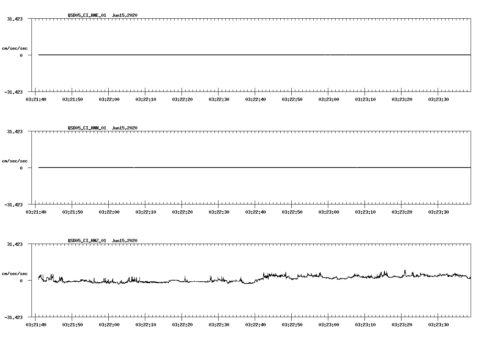Click the 03:22:50 time label on HNZ plot
This screenshot has width=497, height=338.
point(292,325)
